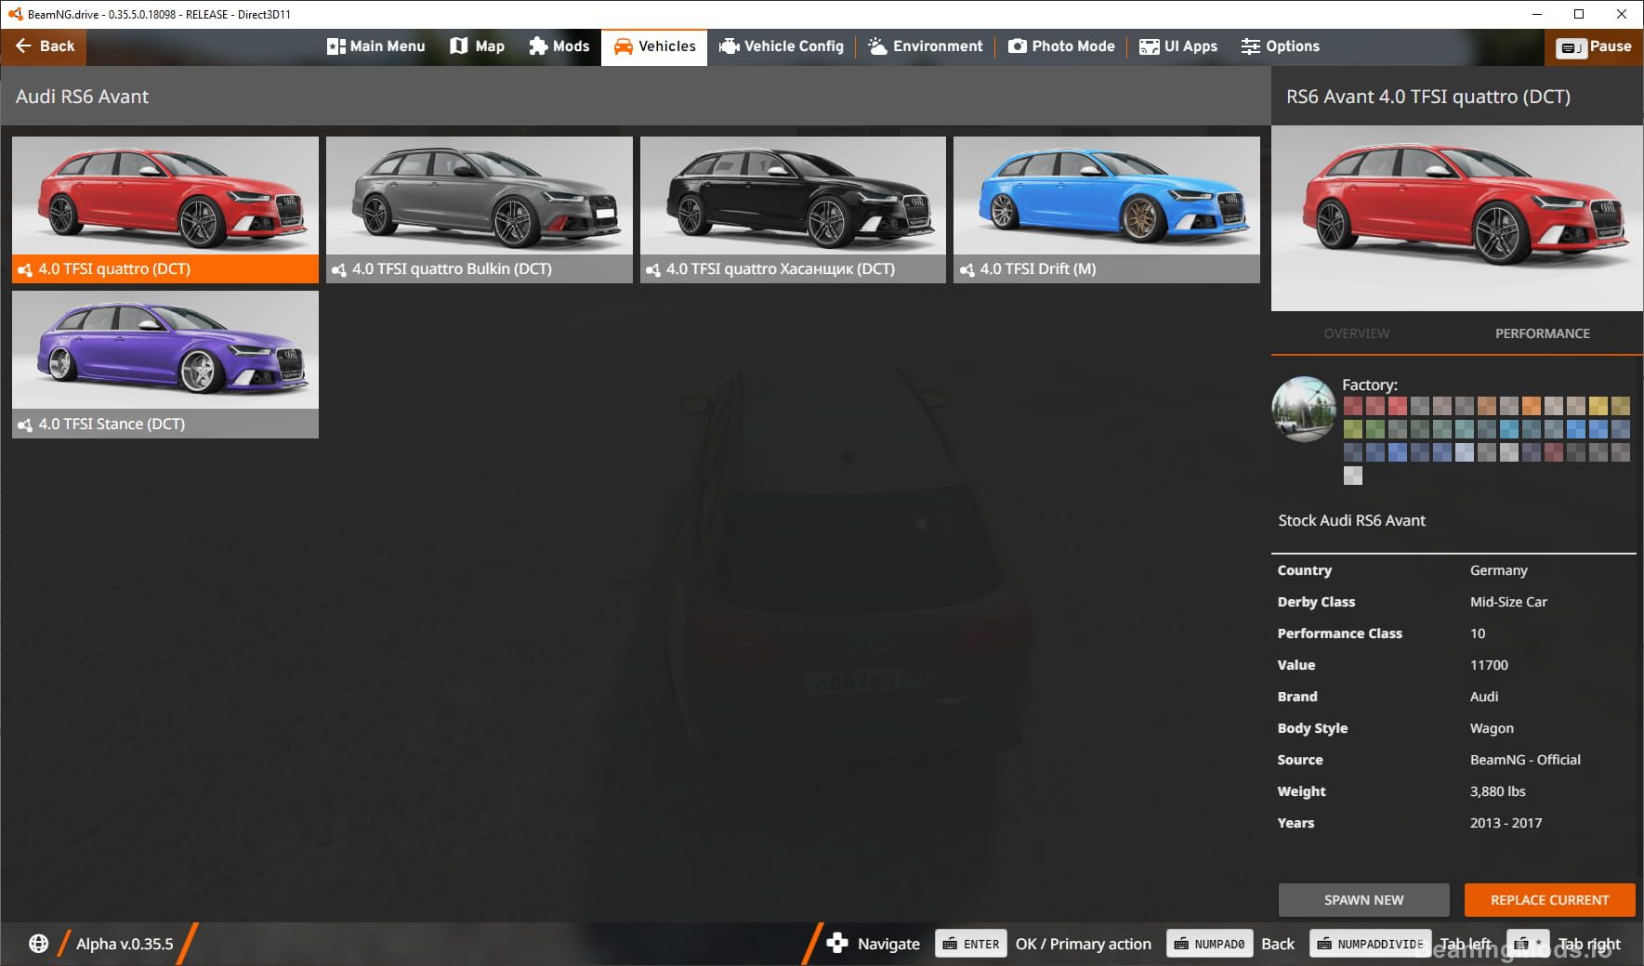Switch to the Performance tab

(x=1542, y=333)
